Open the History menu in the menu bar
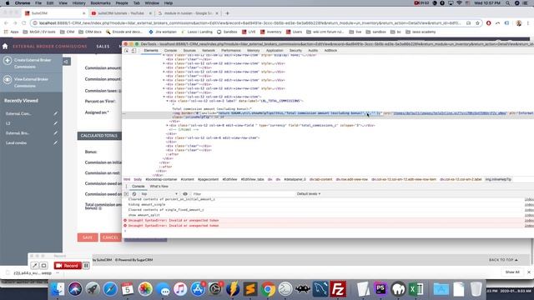The height and width of the screenshot is (300, 534). point(78,3)
